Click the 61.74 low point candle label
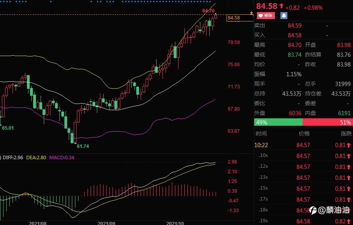The height and width of the screenshot is (225, 353). pyautogui.click(x=83, y=146)
